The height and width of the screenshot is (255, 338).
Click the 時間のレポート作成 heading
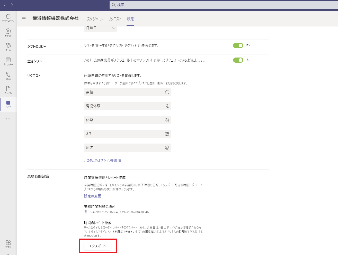coord(98,223)
